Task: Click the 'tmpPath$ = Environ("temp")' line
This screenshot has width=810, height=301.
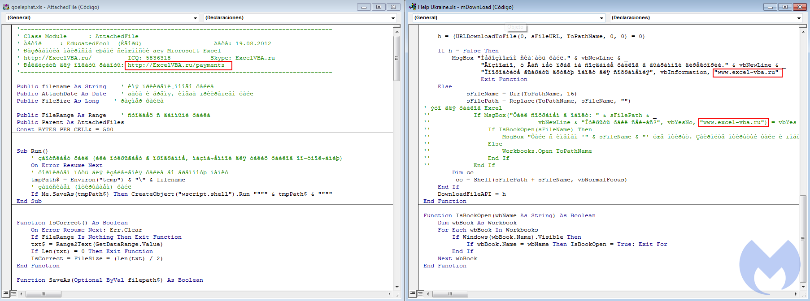Action: (x=108, y=180)
